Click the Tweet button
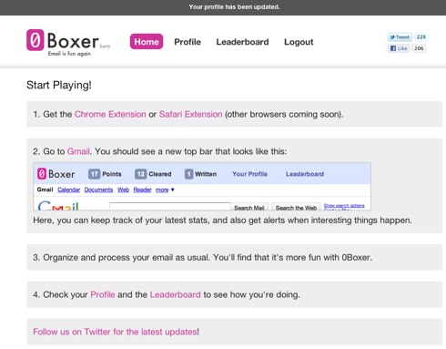 400,37
